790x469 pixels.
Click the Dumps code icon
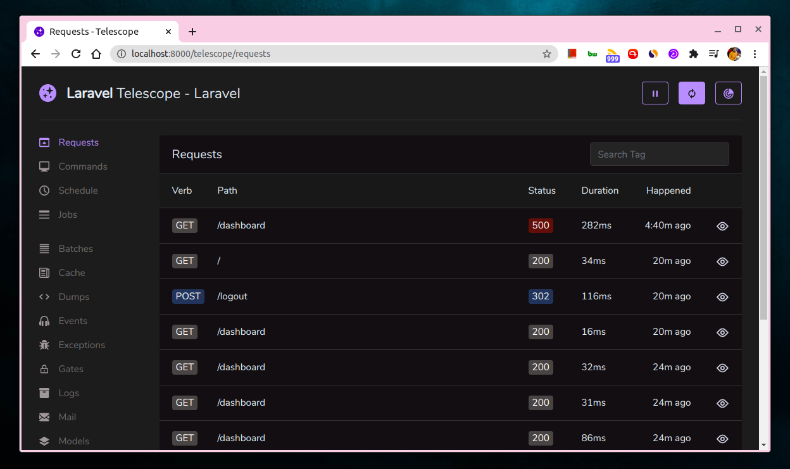[x=44, y=297]
